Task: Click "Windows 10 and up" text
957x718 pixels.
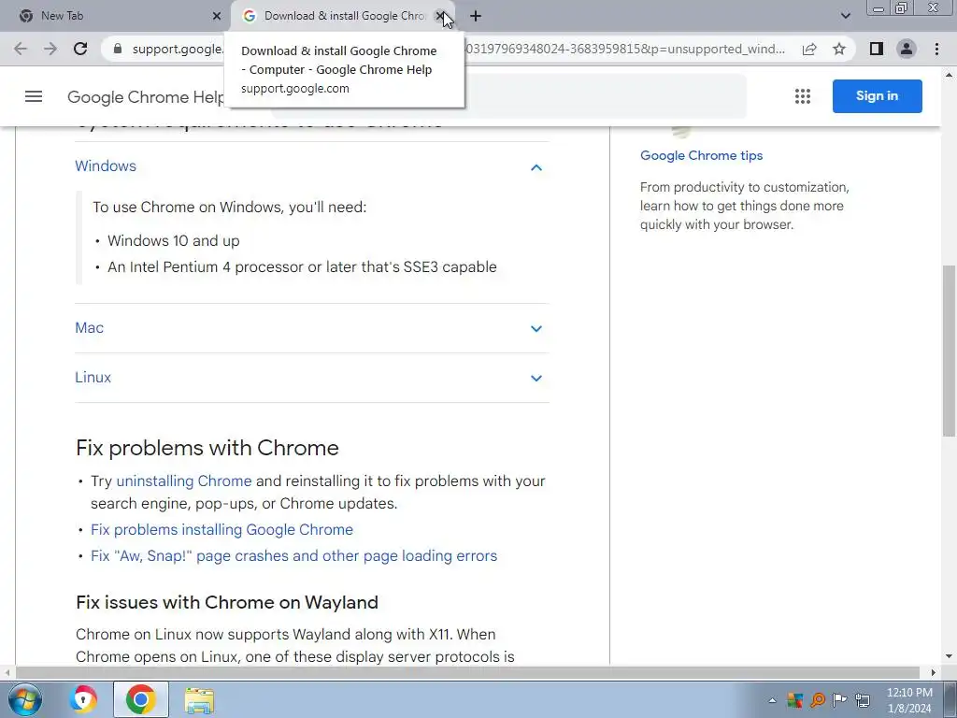Action: click(x=173, y=240)
